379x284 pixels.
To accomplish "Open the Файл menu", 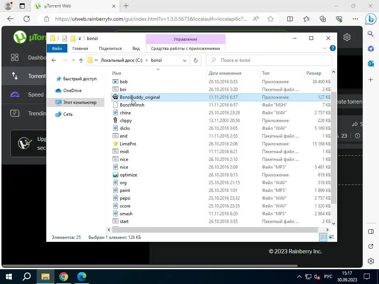I will [x=57, y=48].
